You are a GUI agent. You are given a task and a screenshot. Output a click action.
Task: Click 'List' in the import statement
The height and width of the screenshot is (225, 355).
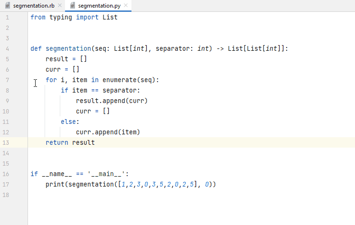tap(110, 17)
